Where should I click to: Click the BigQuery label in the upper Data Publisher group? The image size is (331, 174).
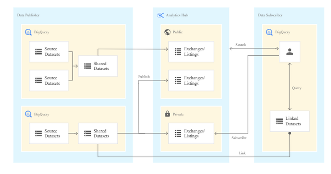tap(42, 32)
